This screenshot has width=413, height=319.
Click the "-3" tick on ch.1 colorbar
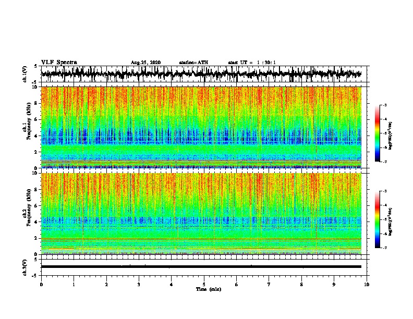[385, 105]
